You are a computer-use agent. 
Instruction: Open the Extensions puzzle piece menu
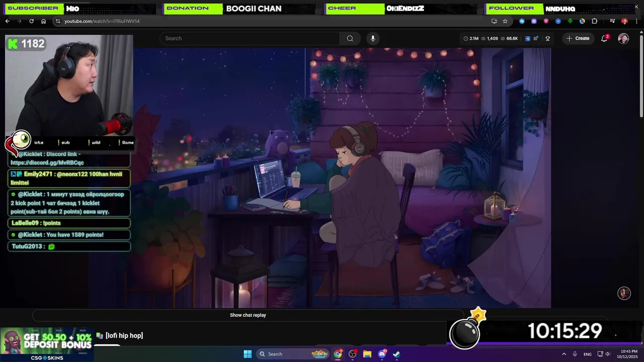pyautogui.click(x=594, y=21)
